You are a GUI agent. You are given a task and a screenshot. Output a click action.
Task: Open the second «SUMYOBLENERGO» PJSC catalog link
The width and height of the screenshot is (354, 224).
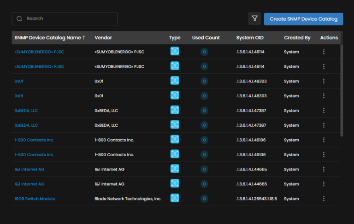click(39, 67)
